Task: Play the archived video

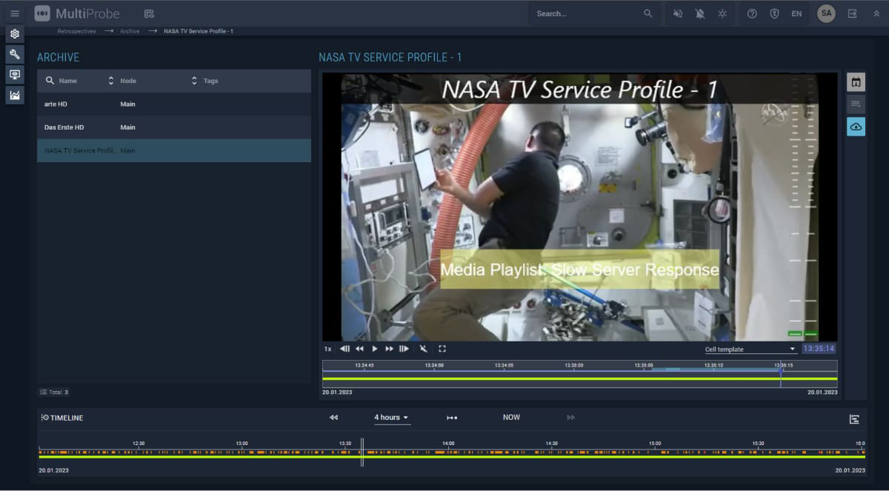Action: tap(374, 349)
